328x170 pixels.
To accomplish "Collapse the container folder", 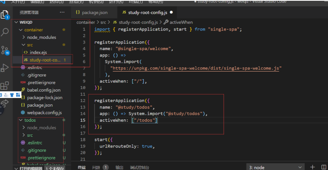I will click(x=21, y=30).
